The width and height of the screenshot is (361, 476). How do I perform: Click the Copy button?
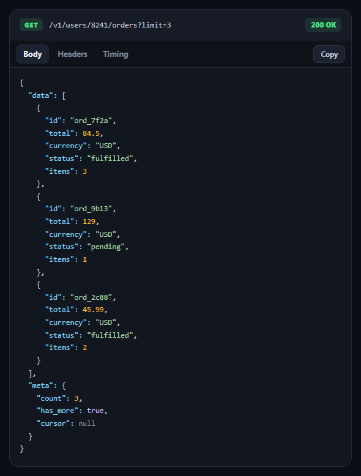pyautogui.click(x=329, y=54)
